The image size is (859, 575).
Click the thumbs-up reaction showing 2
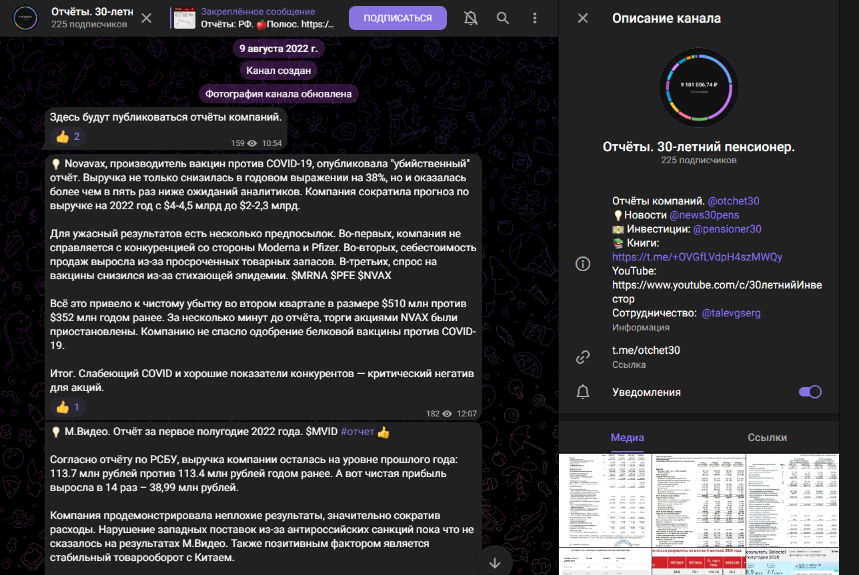[68, 137]
